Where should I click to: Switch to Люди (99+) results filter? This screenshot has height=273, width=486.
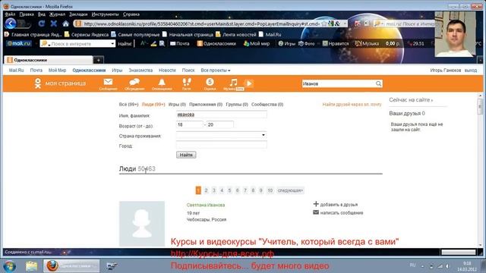pos(153,105)
